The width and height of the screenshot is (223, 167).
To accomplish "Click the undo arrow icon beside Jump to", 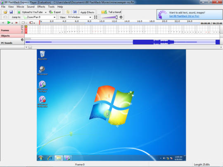I will pos(5,17).
